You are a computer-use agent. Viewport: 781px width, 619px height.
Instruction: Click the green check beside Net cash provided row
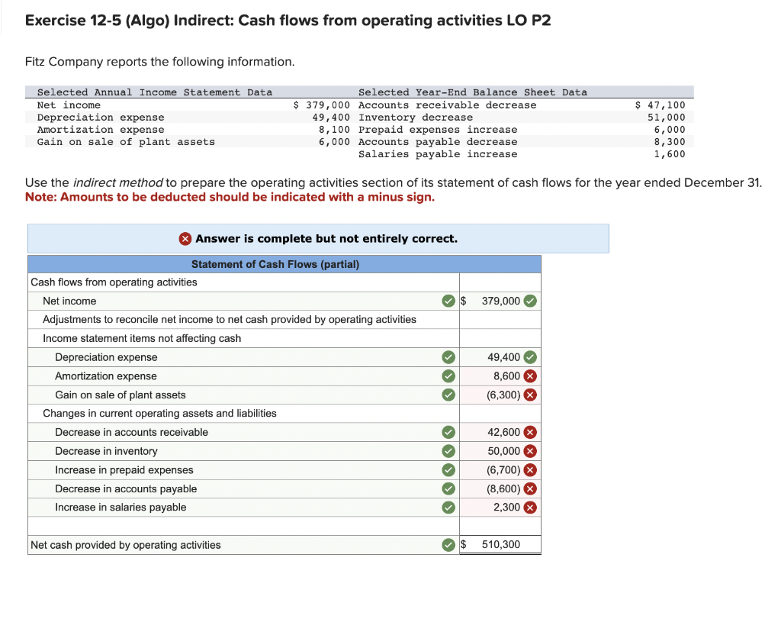(x=448, y=544)
